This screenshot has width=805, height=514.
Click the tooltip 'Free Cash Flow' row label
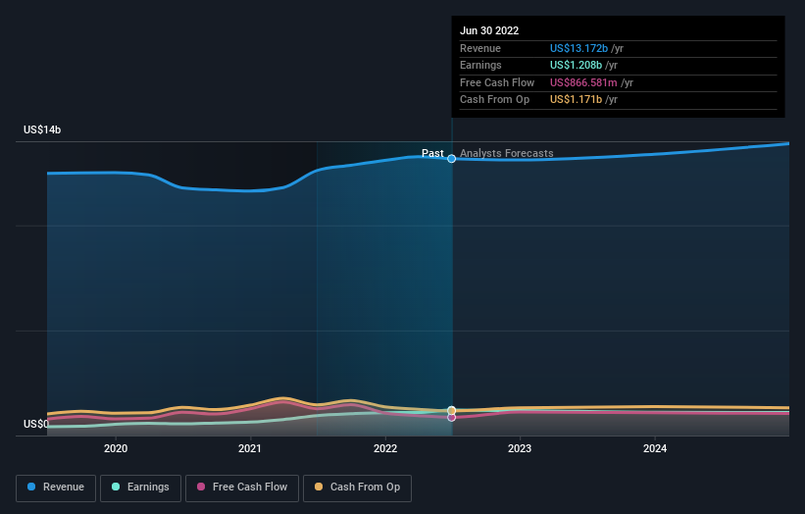(x=497, y=82)
